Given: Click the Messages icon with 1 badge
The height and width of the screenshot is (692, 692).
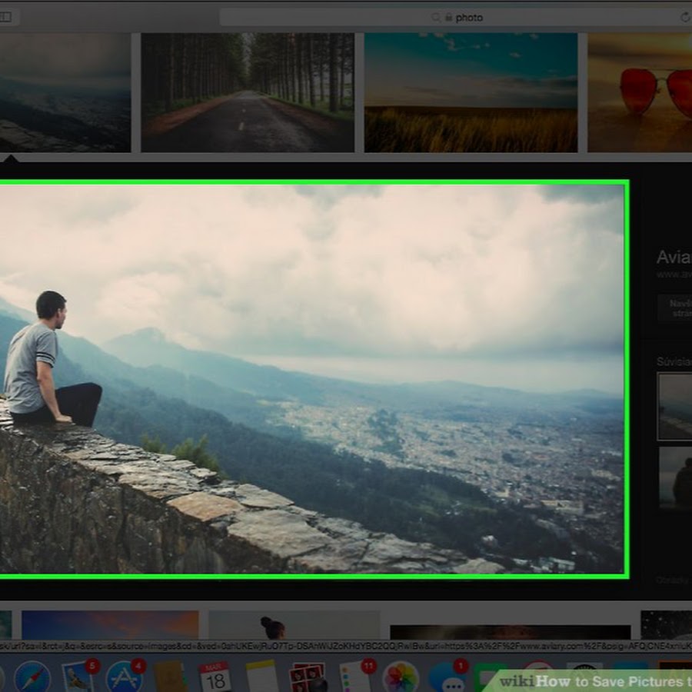Looking at the screenshot, I should click(447, 677).
